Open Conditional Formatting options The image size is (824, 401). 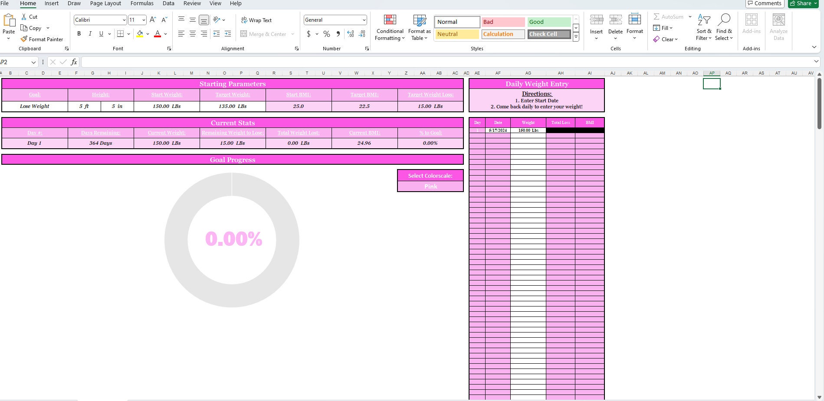[389, 27]
